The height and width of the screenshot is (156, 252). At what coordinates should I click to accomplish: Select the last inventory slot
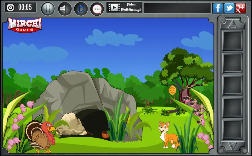point(232,129)
